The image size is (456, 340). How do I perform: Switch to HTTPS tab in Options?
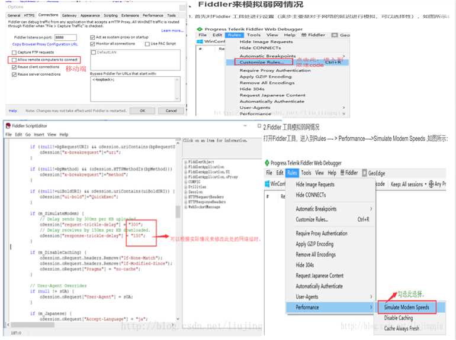(29, 15)
